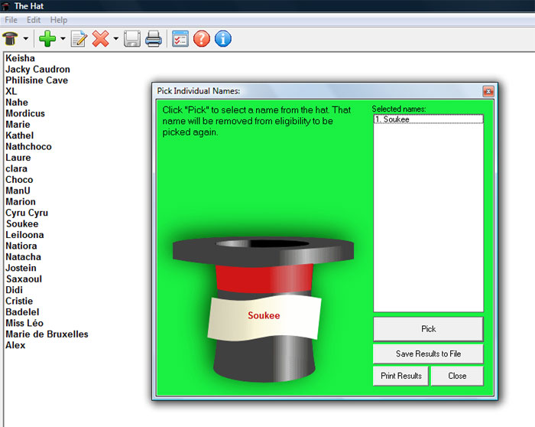
Task: Click Save Results to File button
Action: pos(428,354)
